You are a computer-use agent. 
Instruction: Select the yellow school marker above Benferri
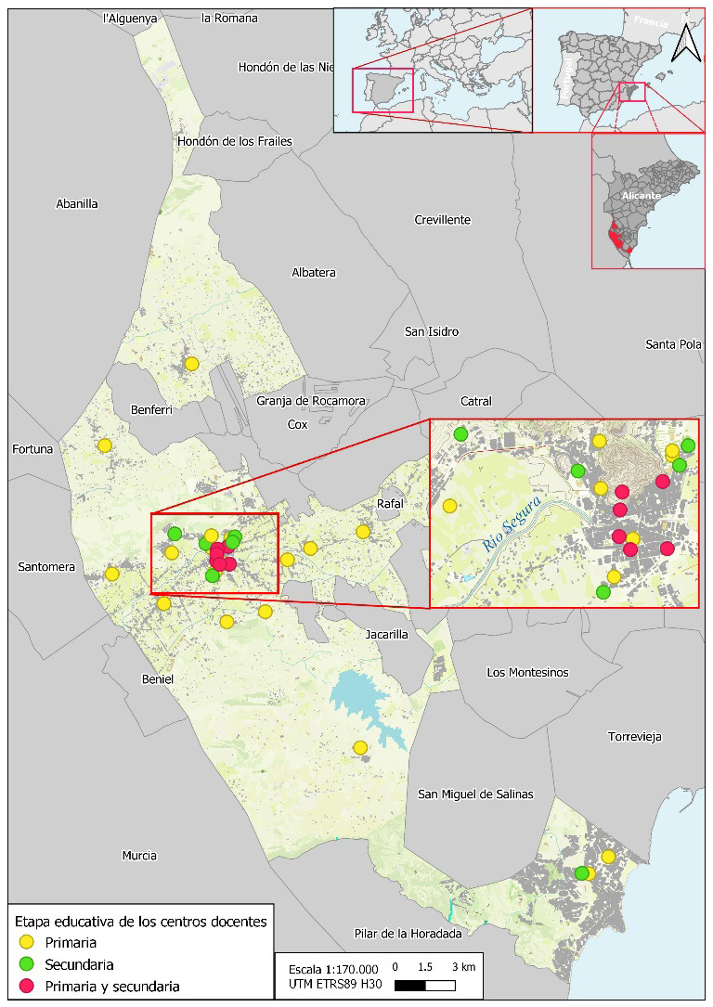191,364
